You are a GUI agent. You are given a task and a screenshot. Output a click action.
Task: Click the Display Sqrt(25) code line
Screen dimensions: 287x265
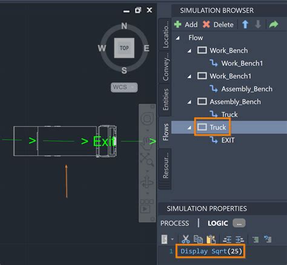(x=211, y=251)
